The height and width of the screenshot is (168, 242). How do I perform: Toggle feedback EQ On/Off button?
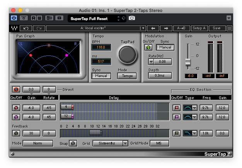(177, 133)
